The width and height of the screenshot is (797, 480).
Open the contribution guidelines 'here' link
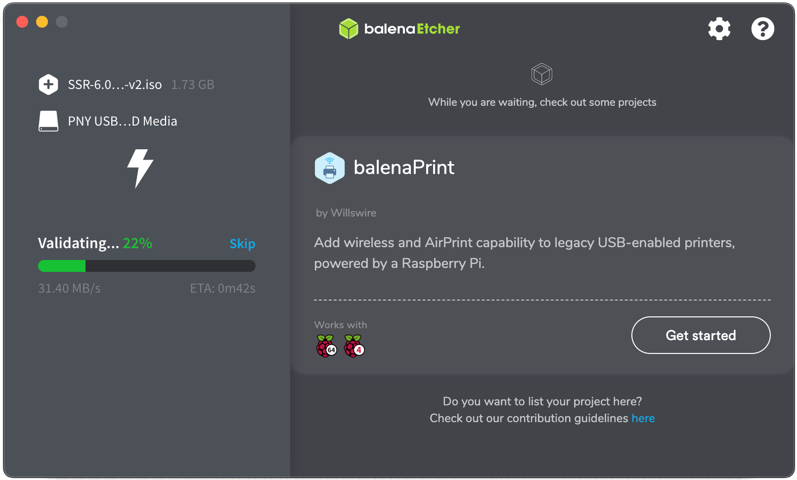point(643,418)
